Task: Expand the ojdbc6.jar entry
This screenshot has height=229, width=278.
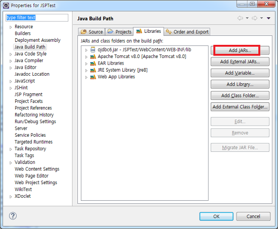Action: tap(86, 50)
